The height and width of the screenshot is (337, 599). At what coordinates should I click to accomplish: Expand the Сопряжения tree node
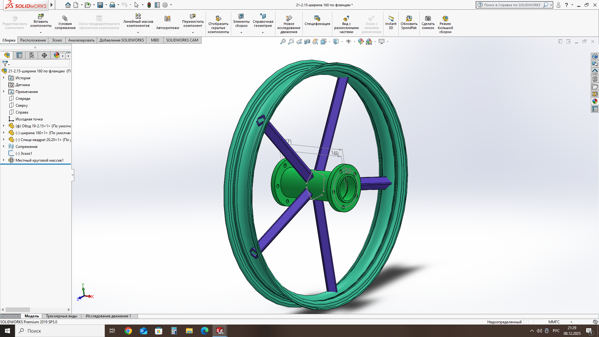pyautogui.click(x=4, y=146)
